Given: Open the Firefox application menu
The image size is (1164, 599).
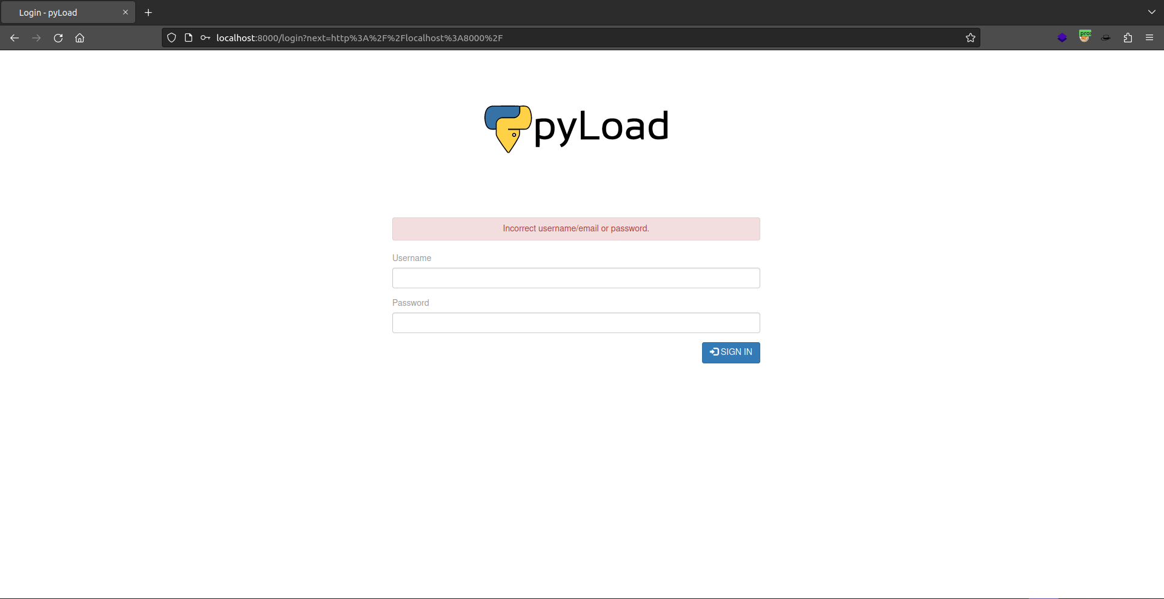Looking at the screenshot, I should point(1149,38).
